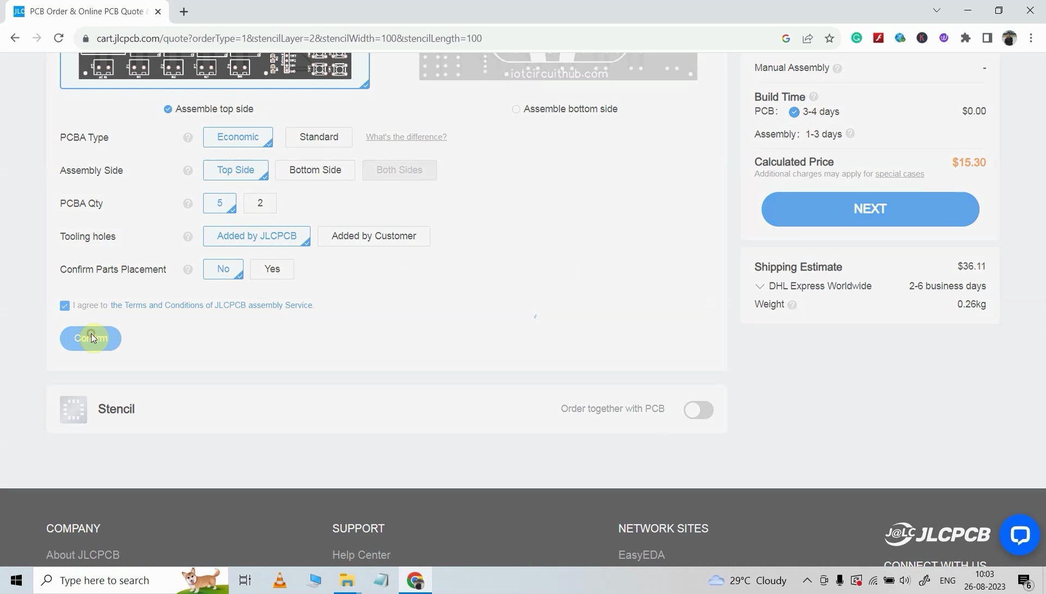Click the Flash extension icon
The width and height of the screenshot is (1046, 594).
(x=879, y=38)
